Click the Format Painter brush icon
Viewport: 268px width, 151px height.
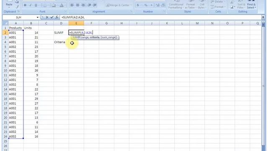click(17, 7)
